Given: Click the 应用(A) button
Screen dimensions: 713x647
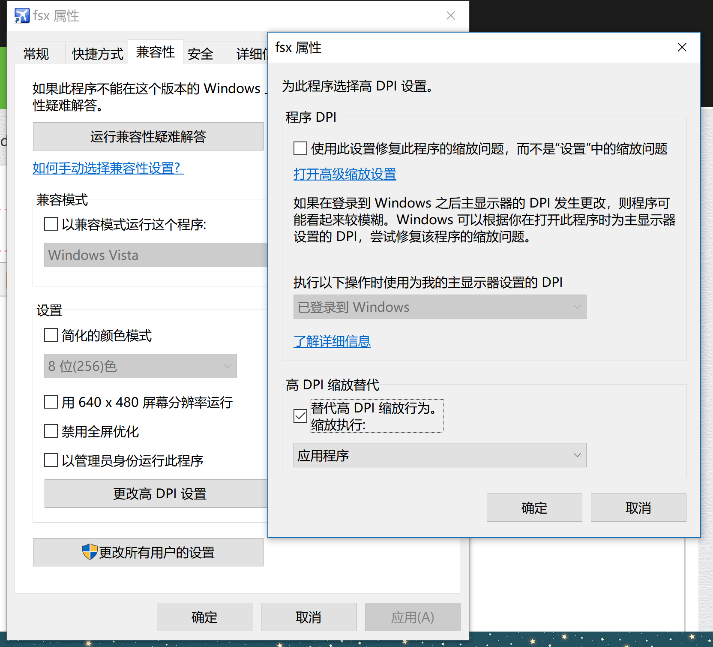Looking at the screenshot, I should [x=413, y=617].
